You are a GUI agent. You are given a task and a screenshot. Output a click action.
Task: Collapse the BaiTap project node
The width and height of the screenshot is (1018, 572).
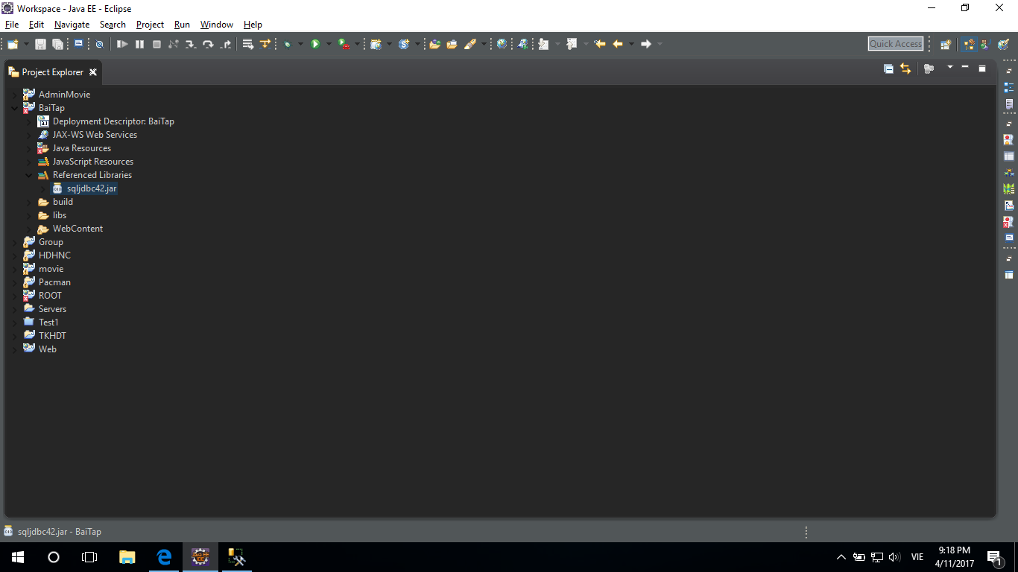point(14,108)
